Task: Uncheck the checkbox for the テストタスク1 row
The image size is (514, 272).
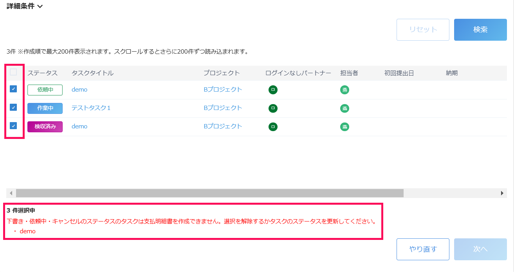Action: (13, 107)
